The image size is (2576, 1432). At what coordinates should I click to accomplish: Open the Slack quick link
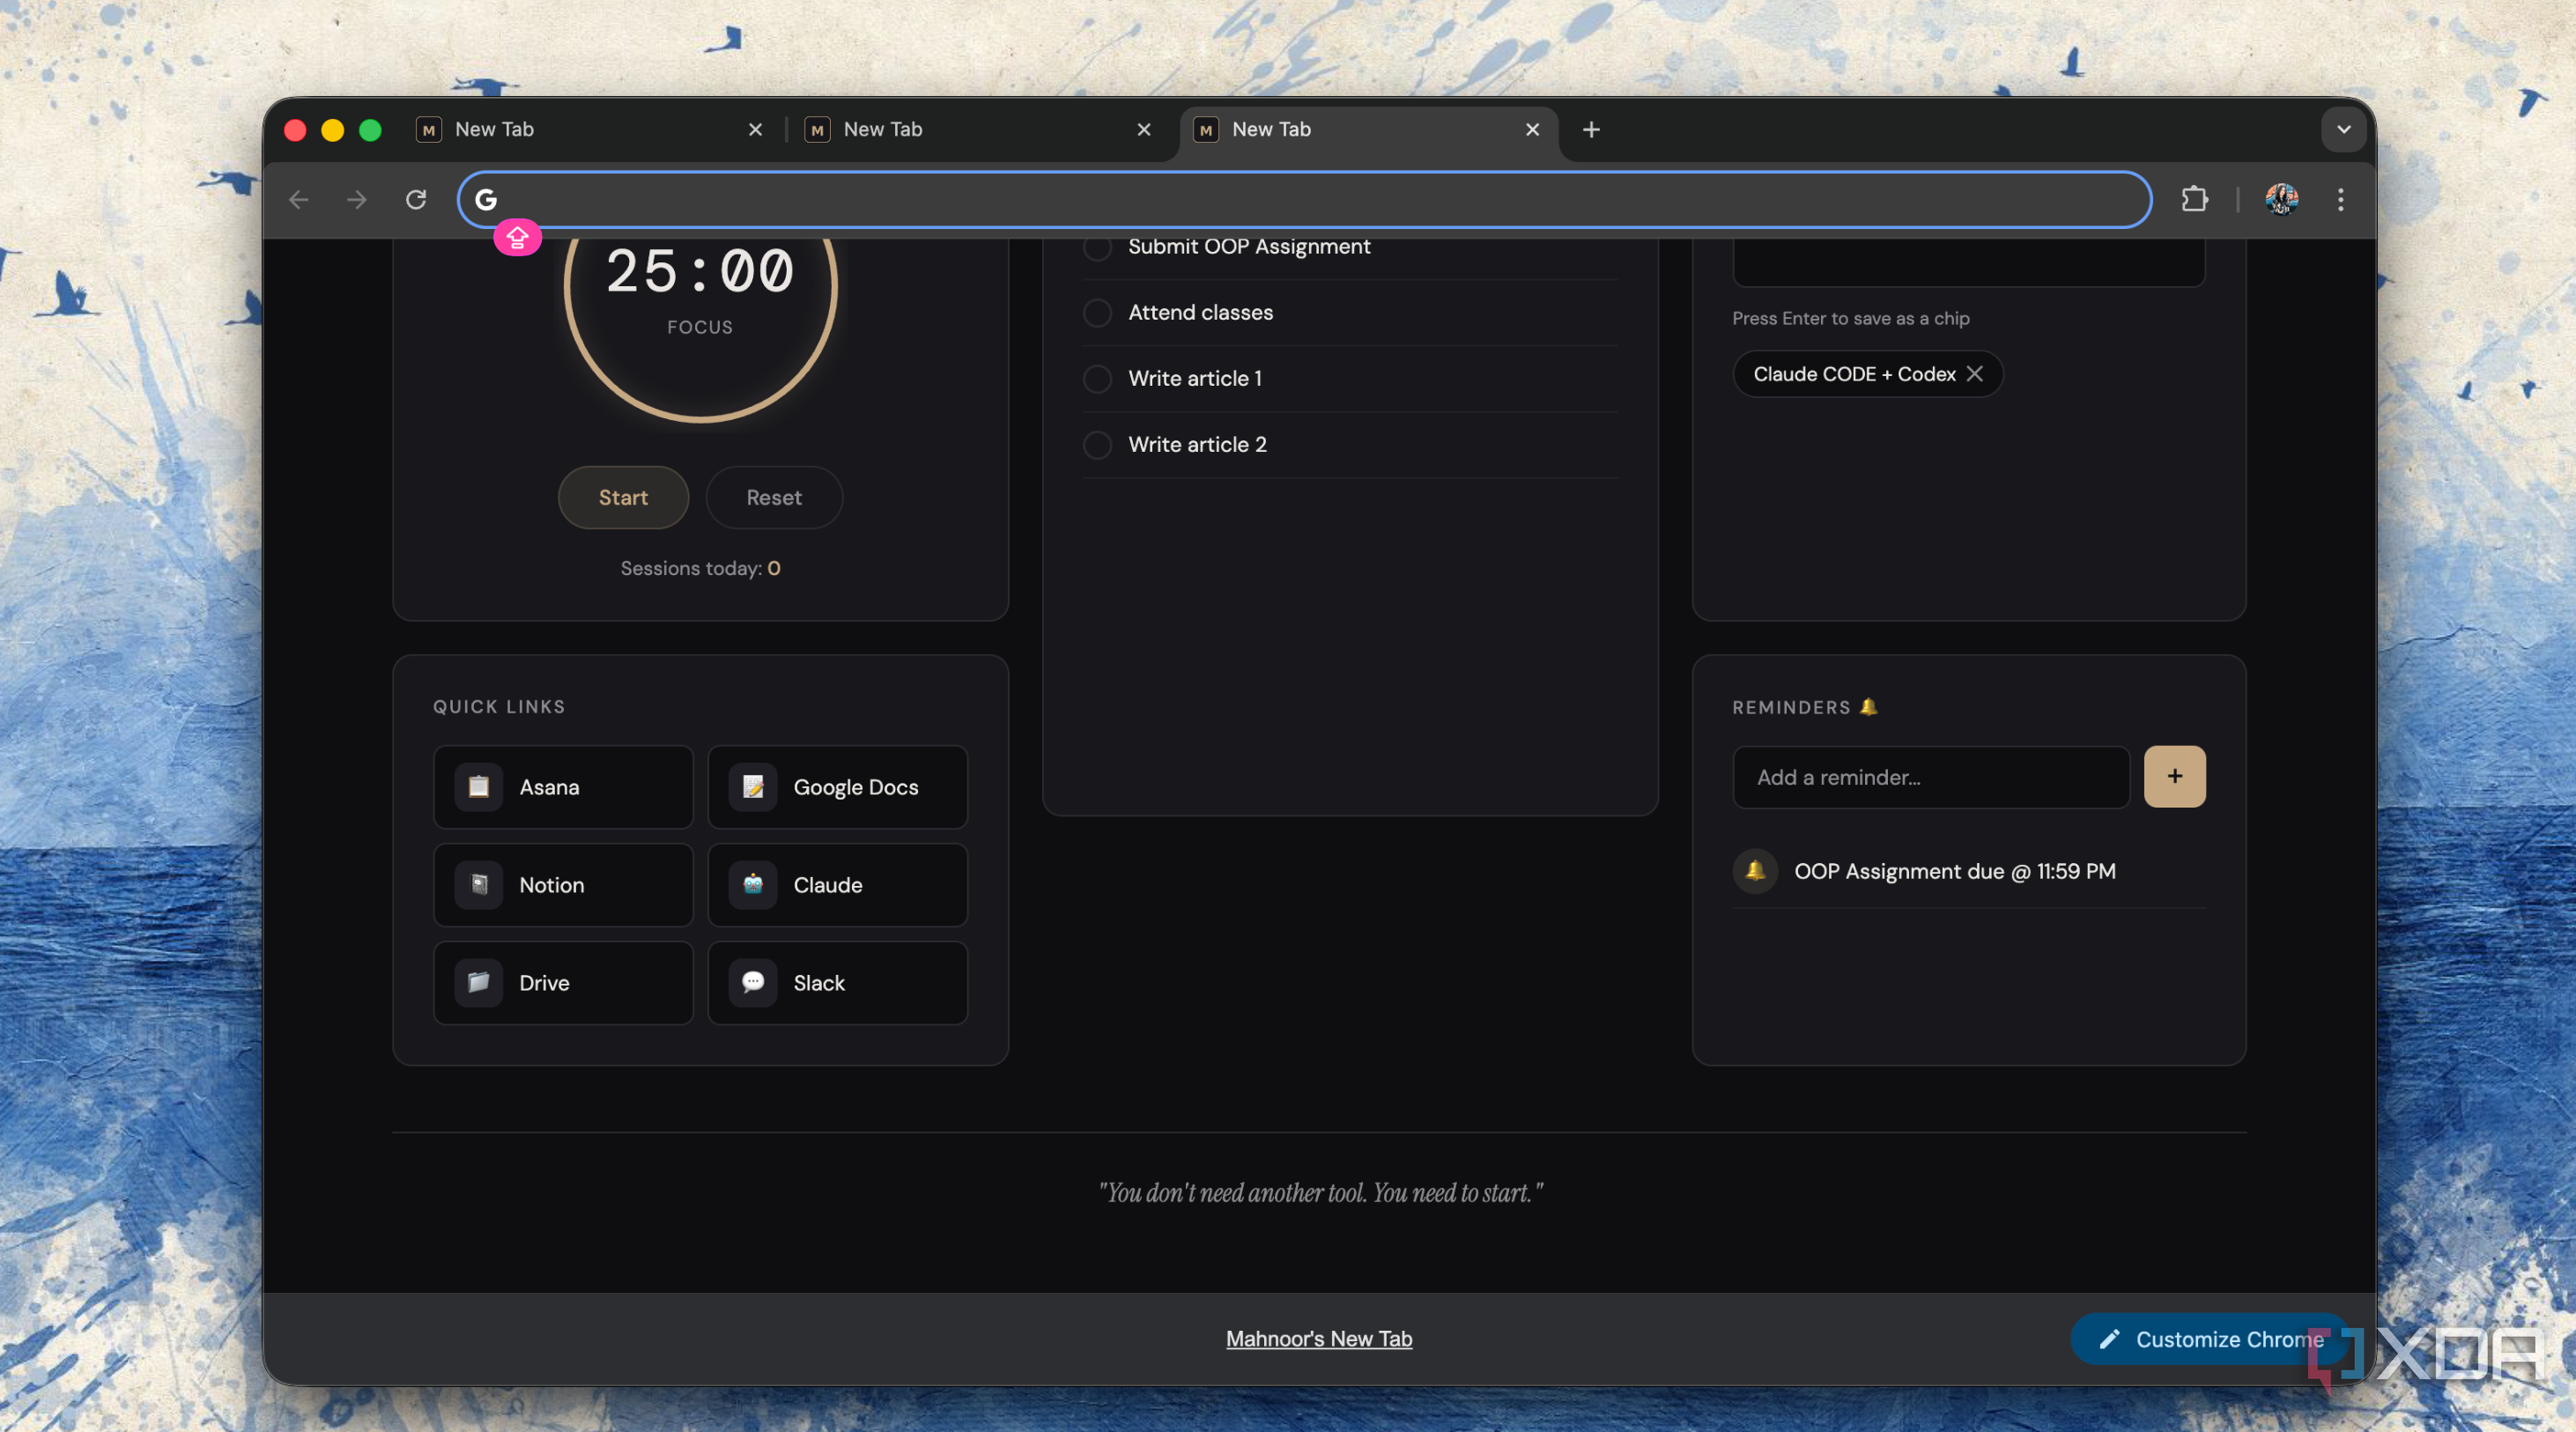(837, 983)
